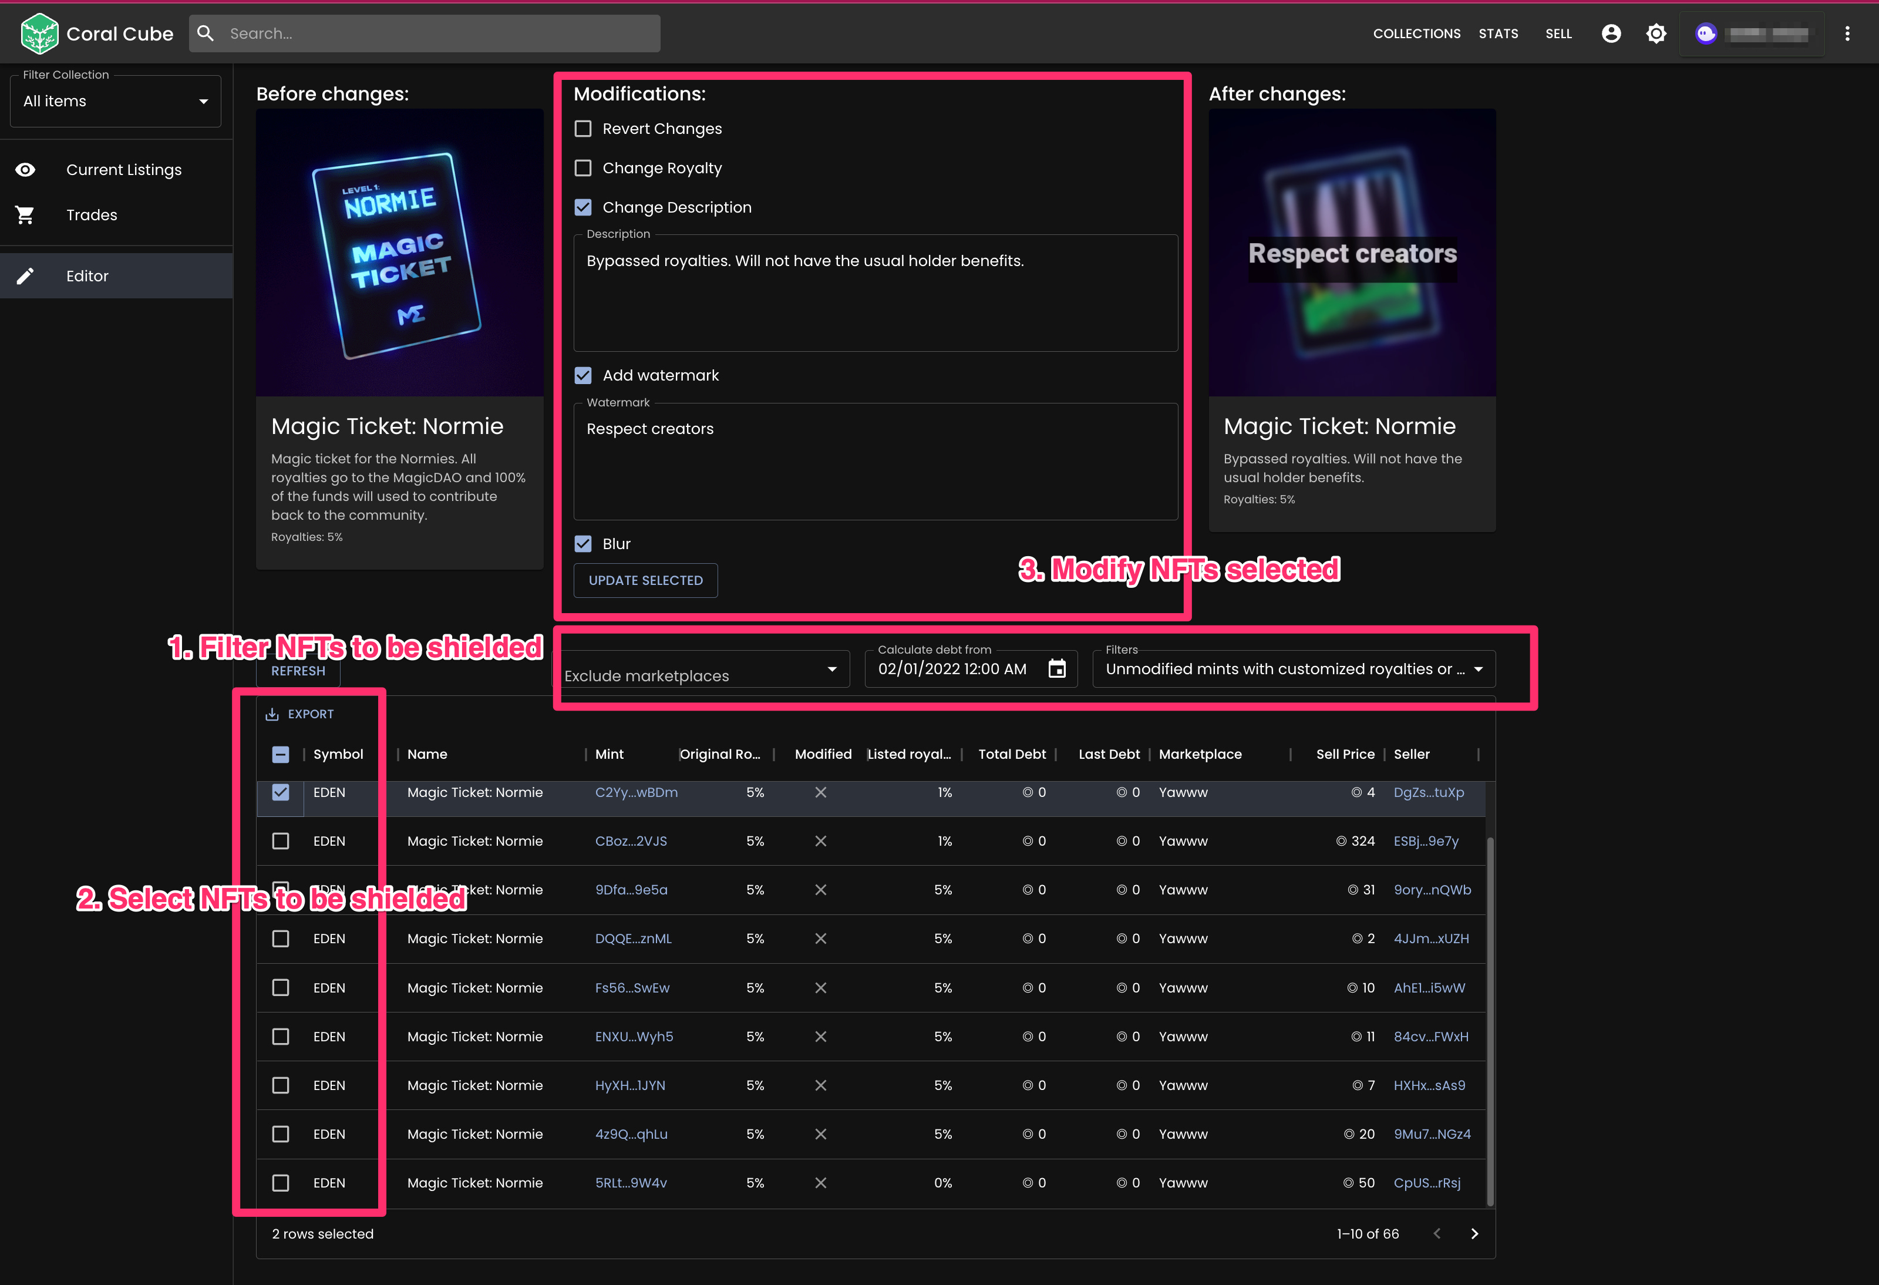Screen dimensions: 1879x1285
Task: Expand the Filter Collection All items dropdown
Action: [x=115, y=101]
